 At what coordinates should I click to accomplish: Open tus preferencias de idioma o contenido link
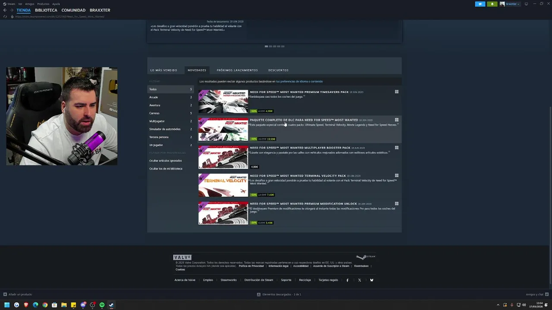point(299,81)
